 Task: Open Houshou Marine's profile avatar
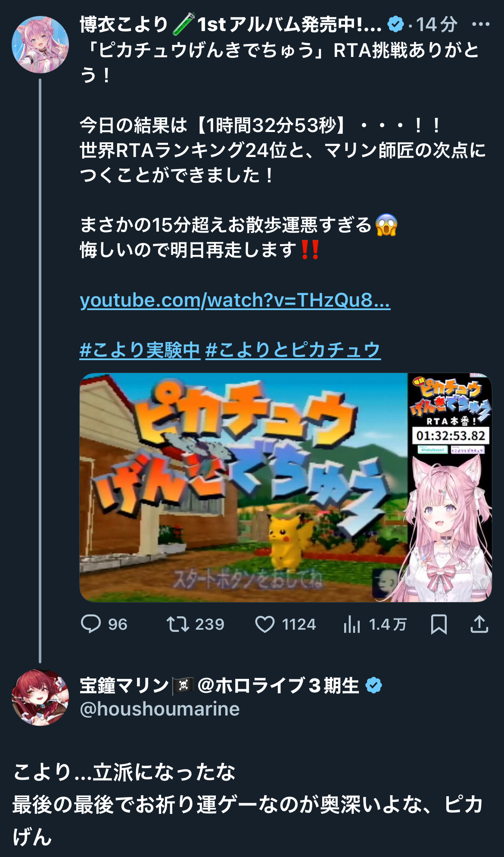[40, 697]
